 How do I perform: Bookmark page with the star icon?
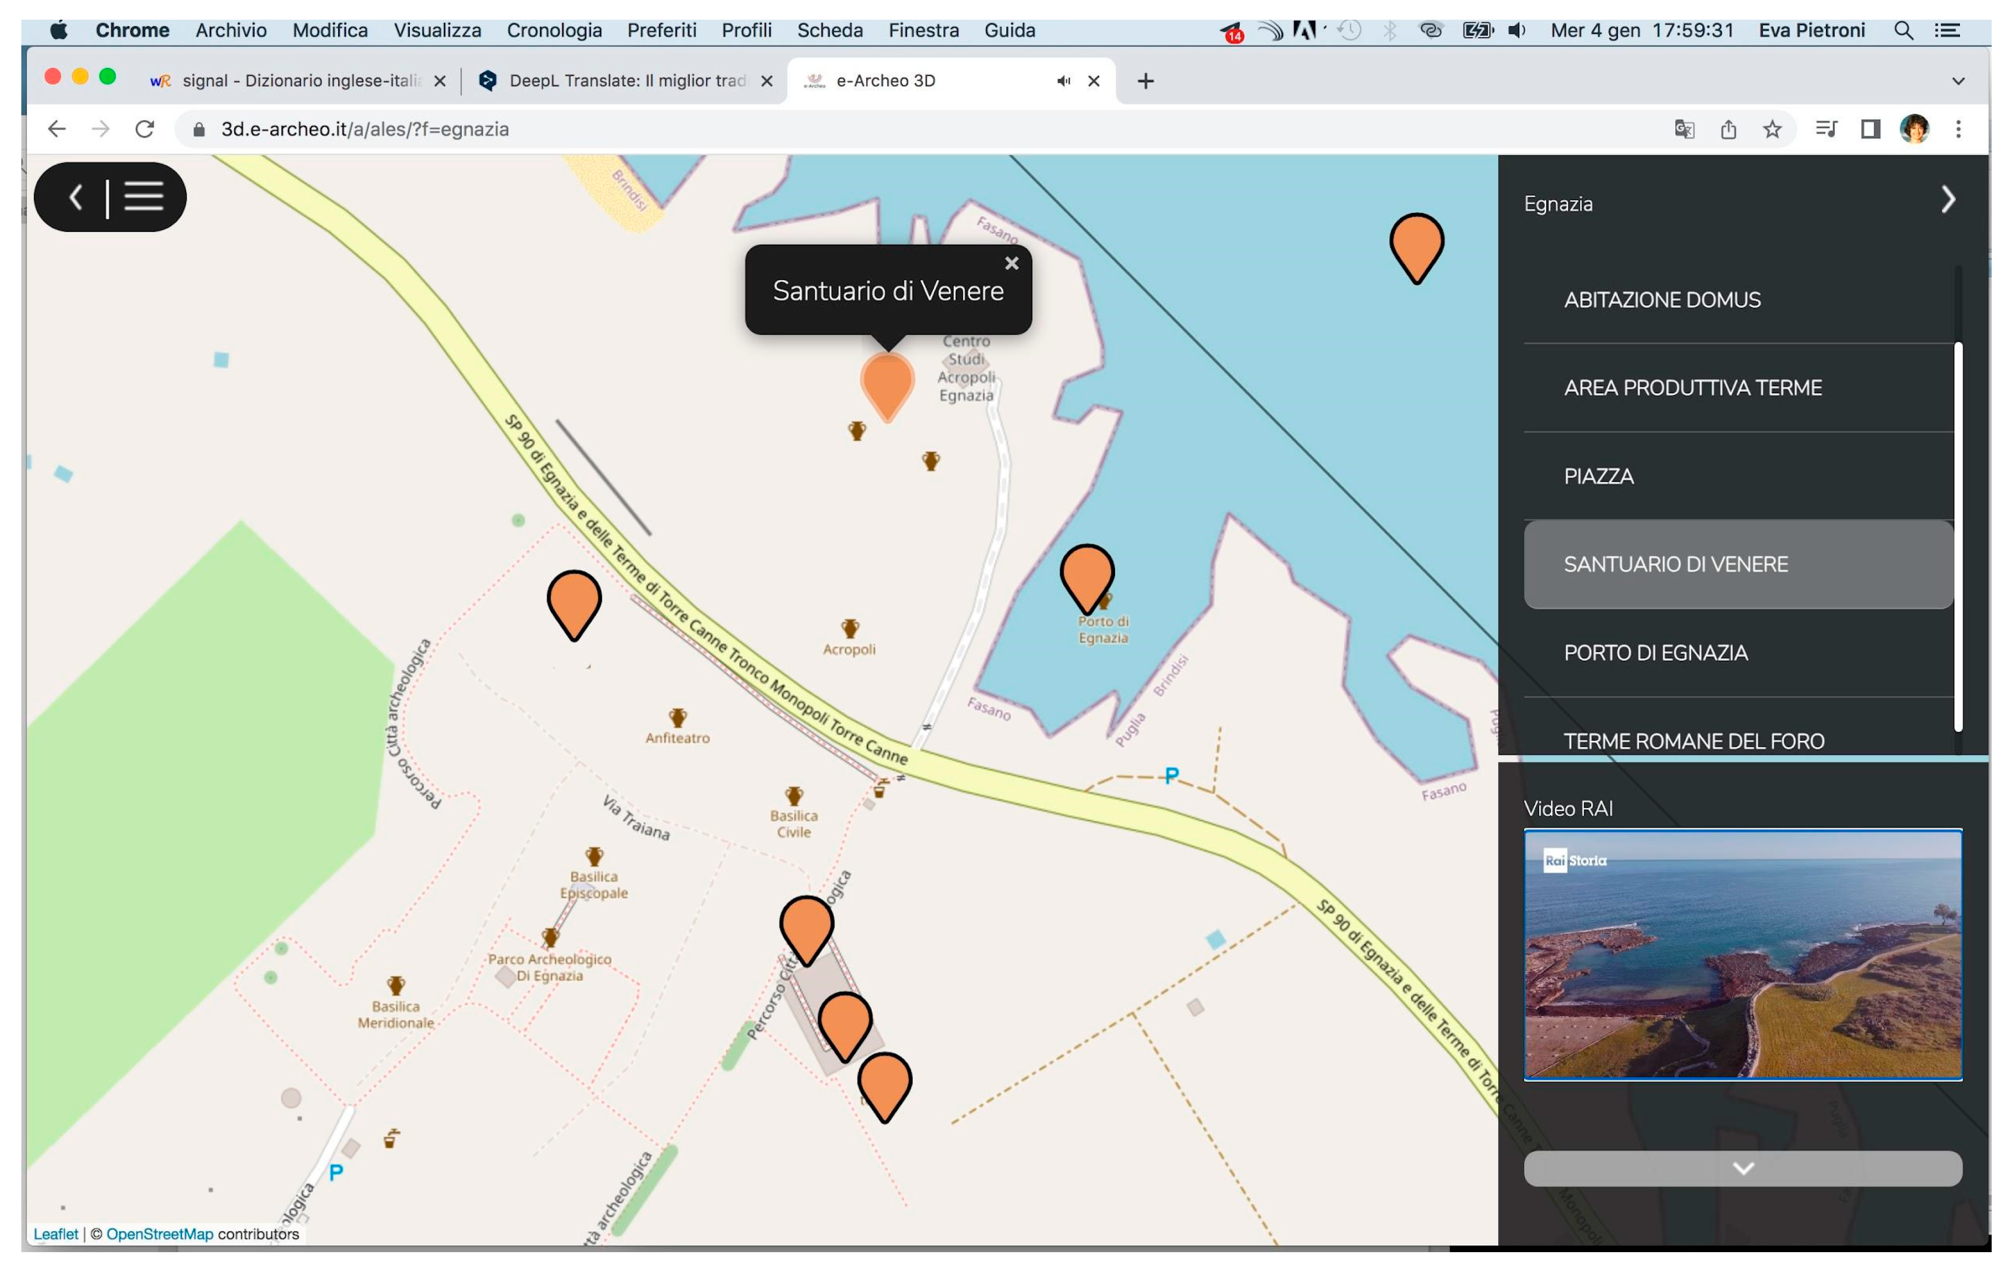click(x=1772, y=130)
